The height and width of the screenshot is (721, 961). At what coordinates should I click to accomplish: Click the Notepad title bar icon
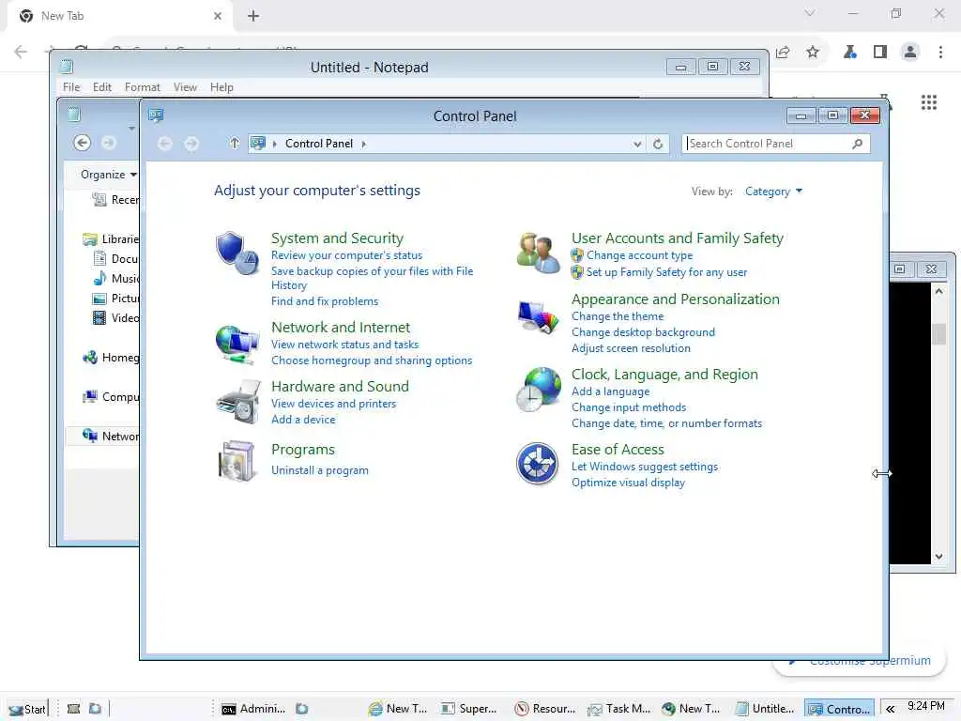coord(67,67)
